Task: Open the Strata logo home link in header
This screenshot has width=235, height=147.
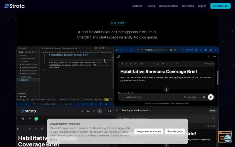Action: (14, 6)
